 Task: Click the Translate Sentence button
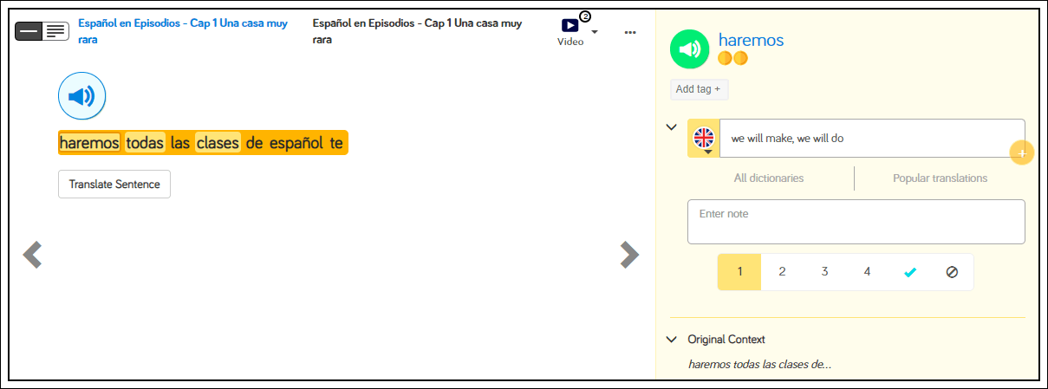pos(114,185)
